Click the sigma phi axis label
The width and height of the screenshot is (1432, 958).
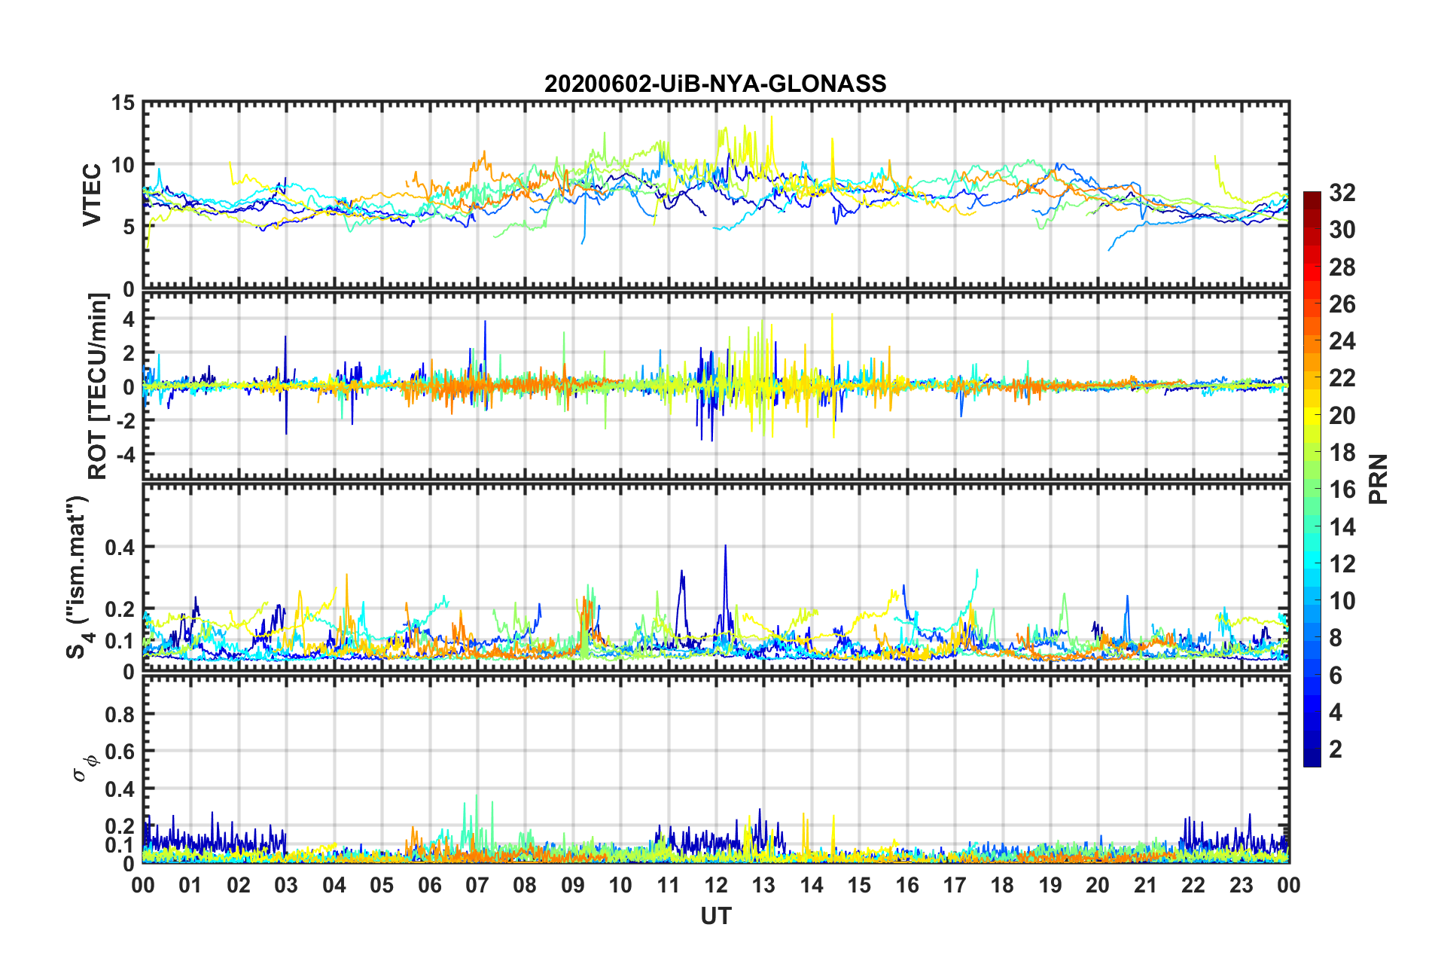[84, 767]
